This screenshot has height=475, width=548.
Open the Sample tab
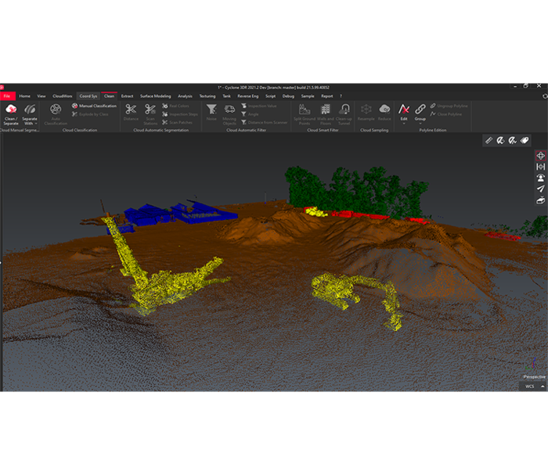[x=308, y=96]
